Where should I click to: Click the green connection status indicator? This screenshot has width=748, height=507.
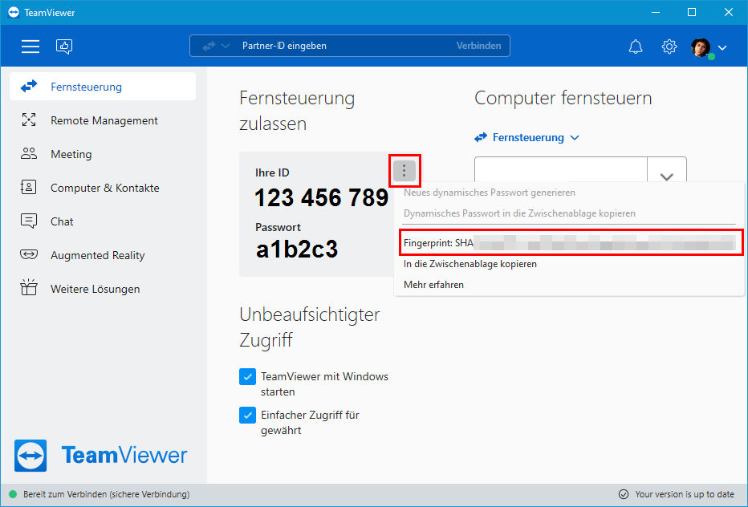(x=13, y=494)
